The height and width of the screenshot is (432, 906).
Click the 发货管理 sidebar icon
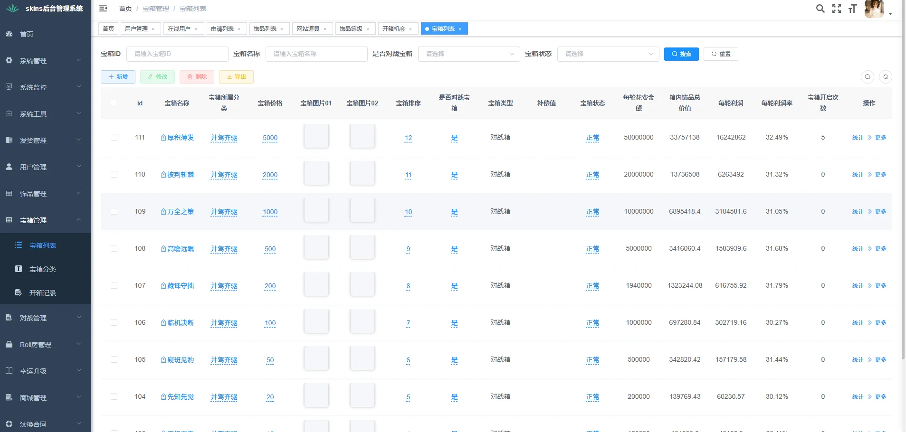[x=9, y=140]
